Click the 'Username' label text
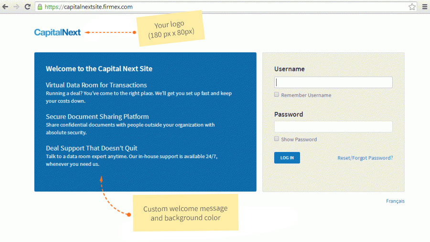The height and width of the screenshot is (242, 430). pyautogui.click(x=290, y=69)
